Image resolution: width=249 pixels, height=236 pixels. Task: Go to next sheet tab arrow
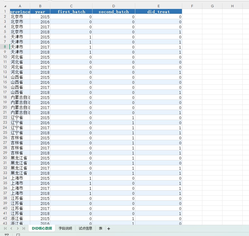click(x=18, y=228)
